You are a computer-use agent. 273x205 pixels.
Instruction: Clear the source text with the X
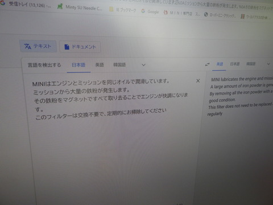pyautogui.click(x=198, y=81)
